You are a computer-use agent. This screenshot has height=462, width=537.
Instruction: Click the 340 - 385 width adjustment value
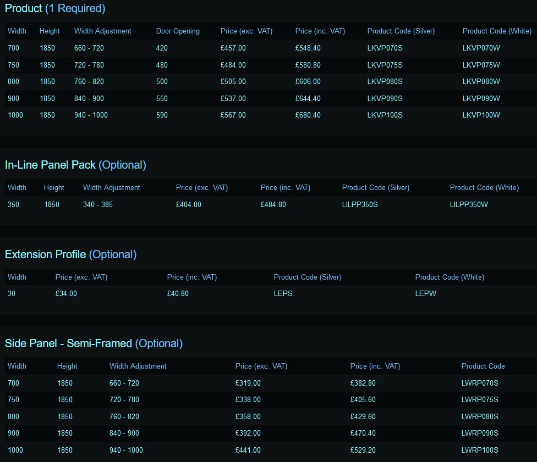(98, 205)
